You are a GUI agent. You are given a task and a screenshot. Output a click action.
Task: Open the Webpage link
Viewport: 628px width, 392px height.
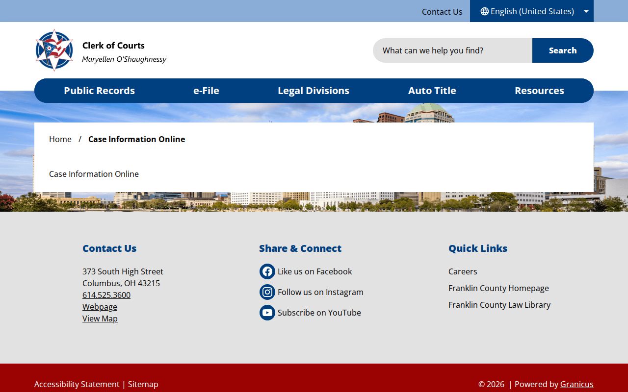click(100, 307)
